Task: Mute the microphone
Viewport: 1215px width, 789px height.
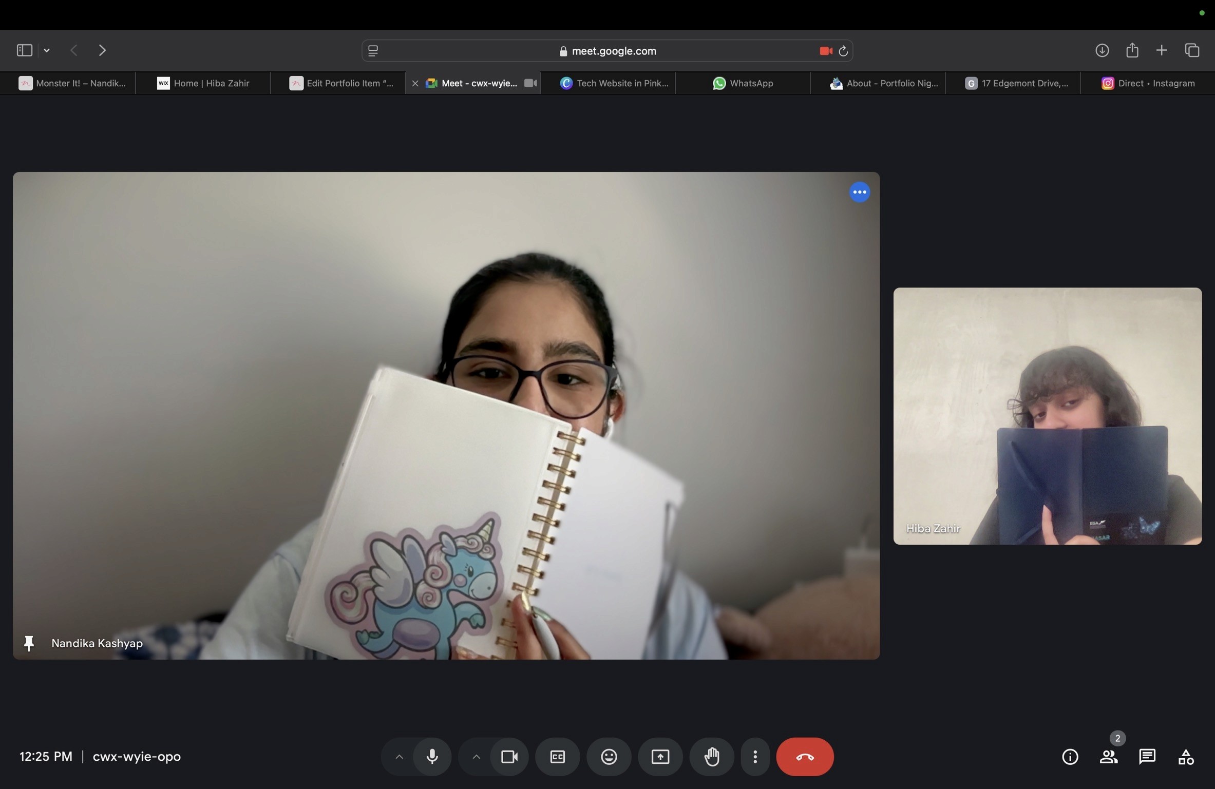Action: 432,757
